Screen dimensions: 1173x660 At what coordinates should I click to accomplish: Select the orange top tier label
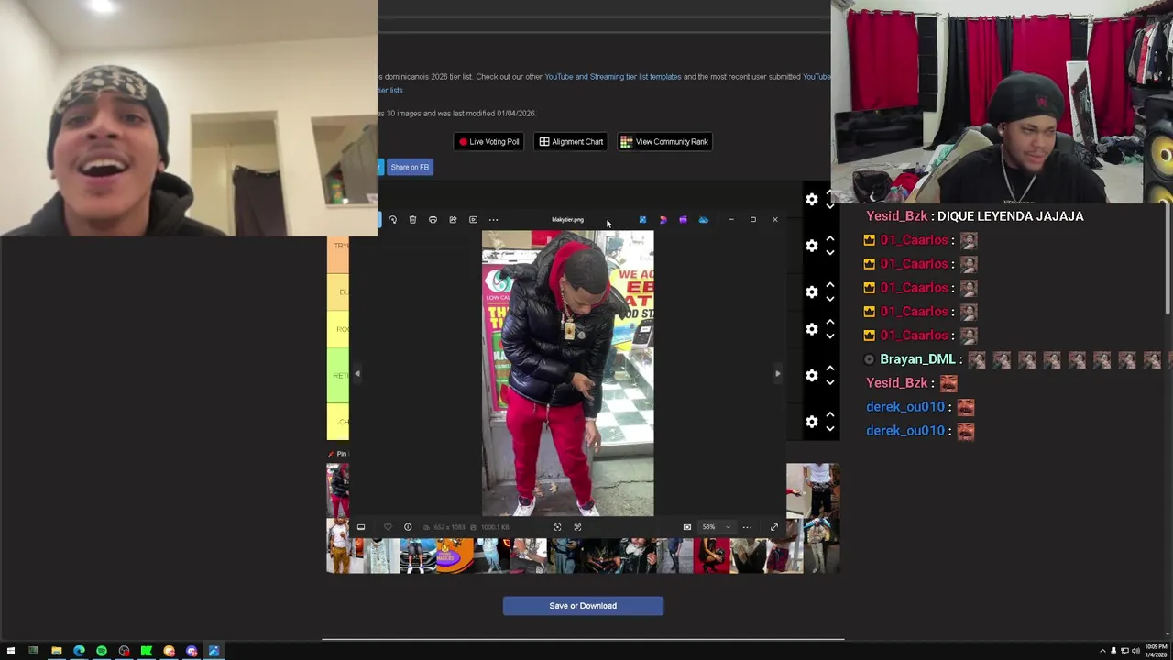coord(338,255)
